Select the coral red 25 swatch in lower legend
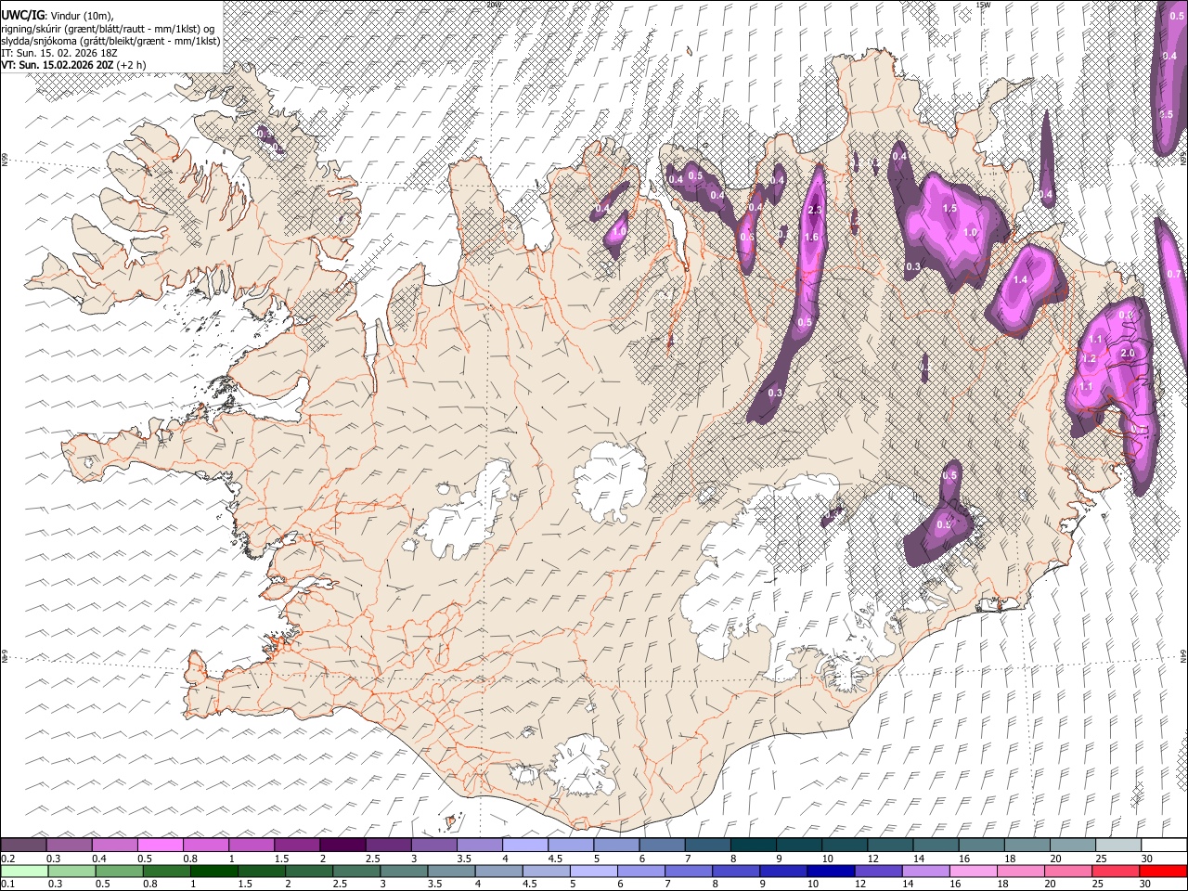1188x891 pixels. [x=1116, y=871]
